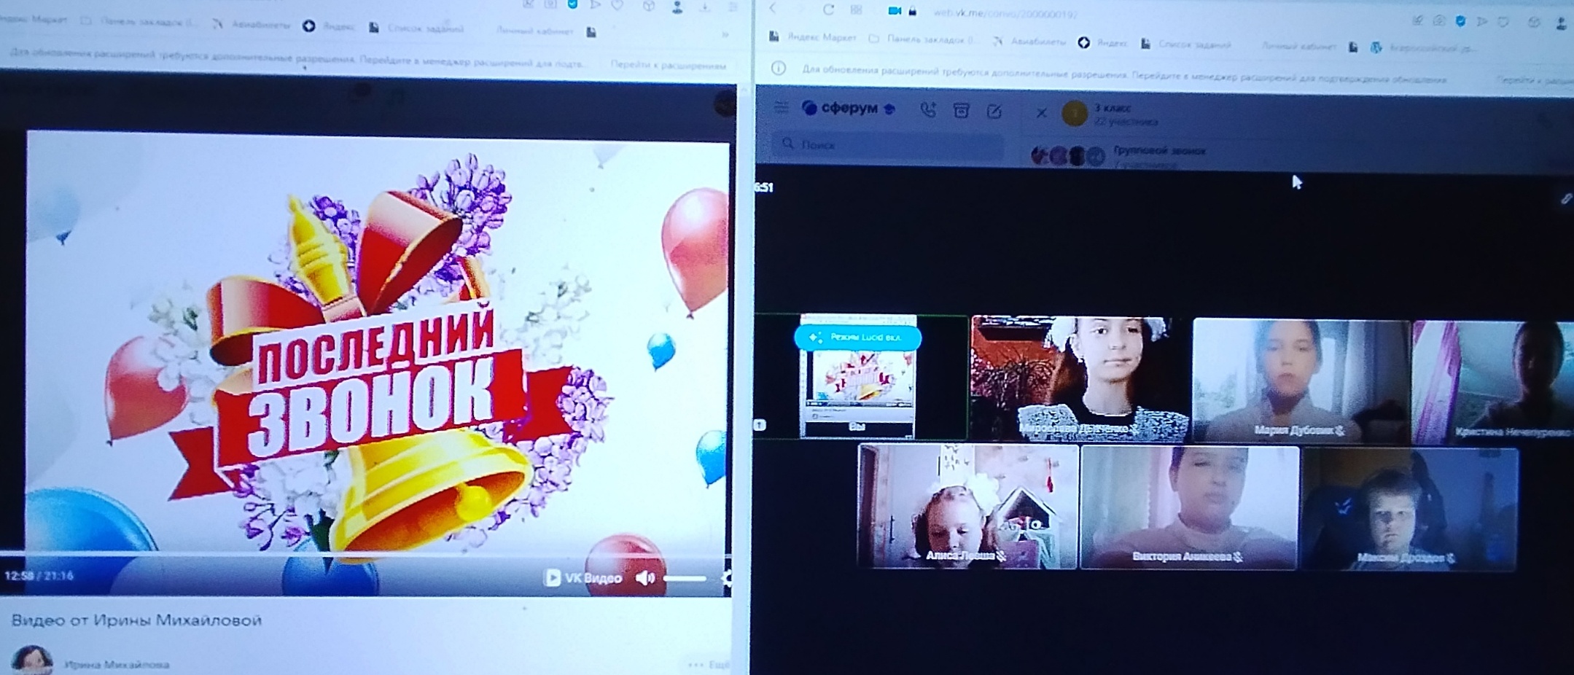Open the Ещё menu below the video
The width and height of the screenshot is (1574, 675).
(x=709, y=665)
